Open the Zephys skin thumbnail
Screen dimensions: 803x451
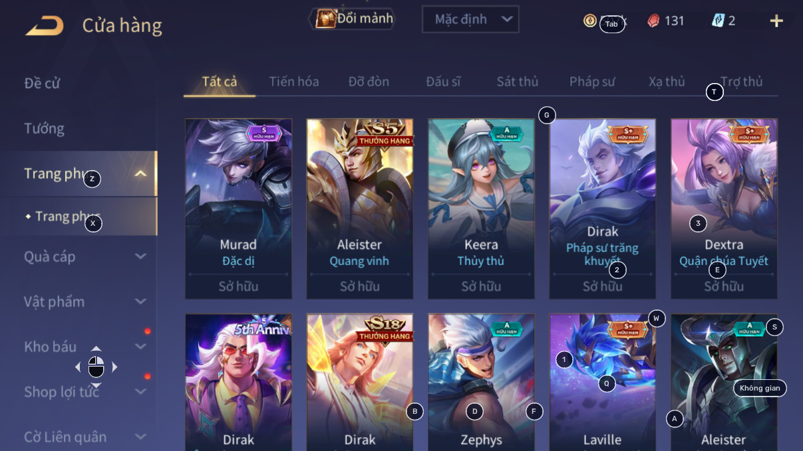pos(481,382)
